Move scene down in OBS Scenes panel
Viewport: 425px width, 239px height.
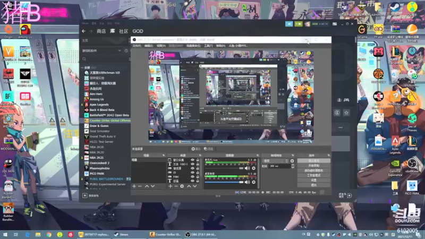pyautogui.click(x=152, y=186)
